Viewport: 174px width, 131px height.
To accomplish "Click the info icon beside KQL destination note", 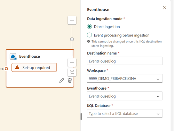I will click(x=88, y=41).
